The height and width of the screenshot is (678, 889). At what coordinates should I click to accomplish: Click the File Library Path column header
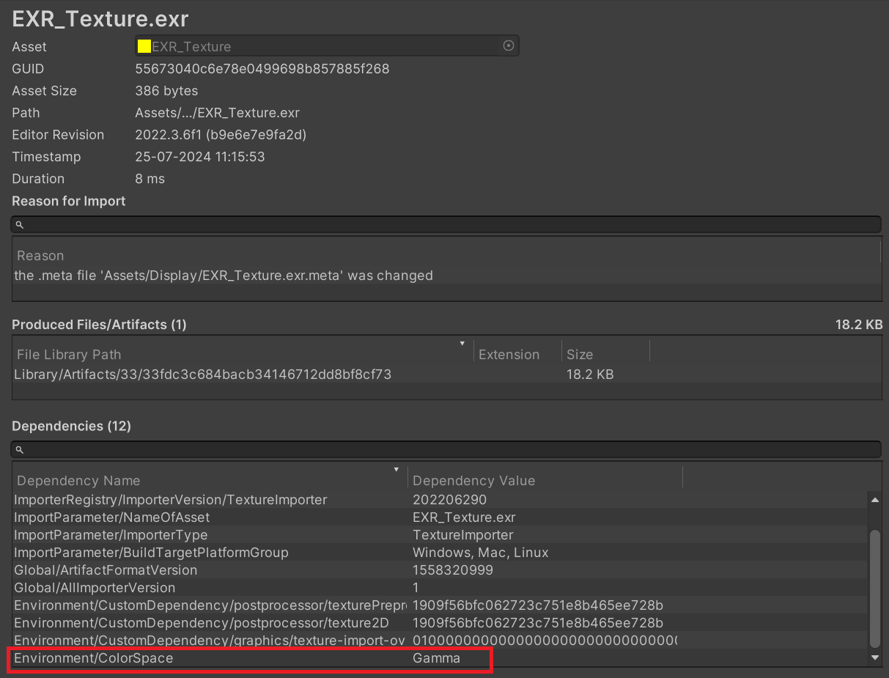pyautogui.click(x=69, y=355)
